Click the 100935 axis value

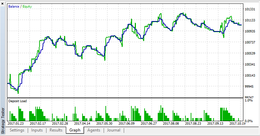250,31
